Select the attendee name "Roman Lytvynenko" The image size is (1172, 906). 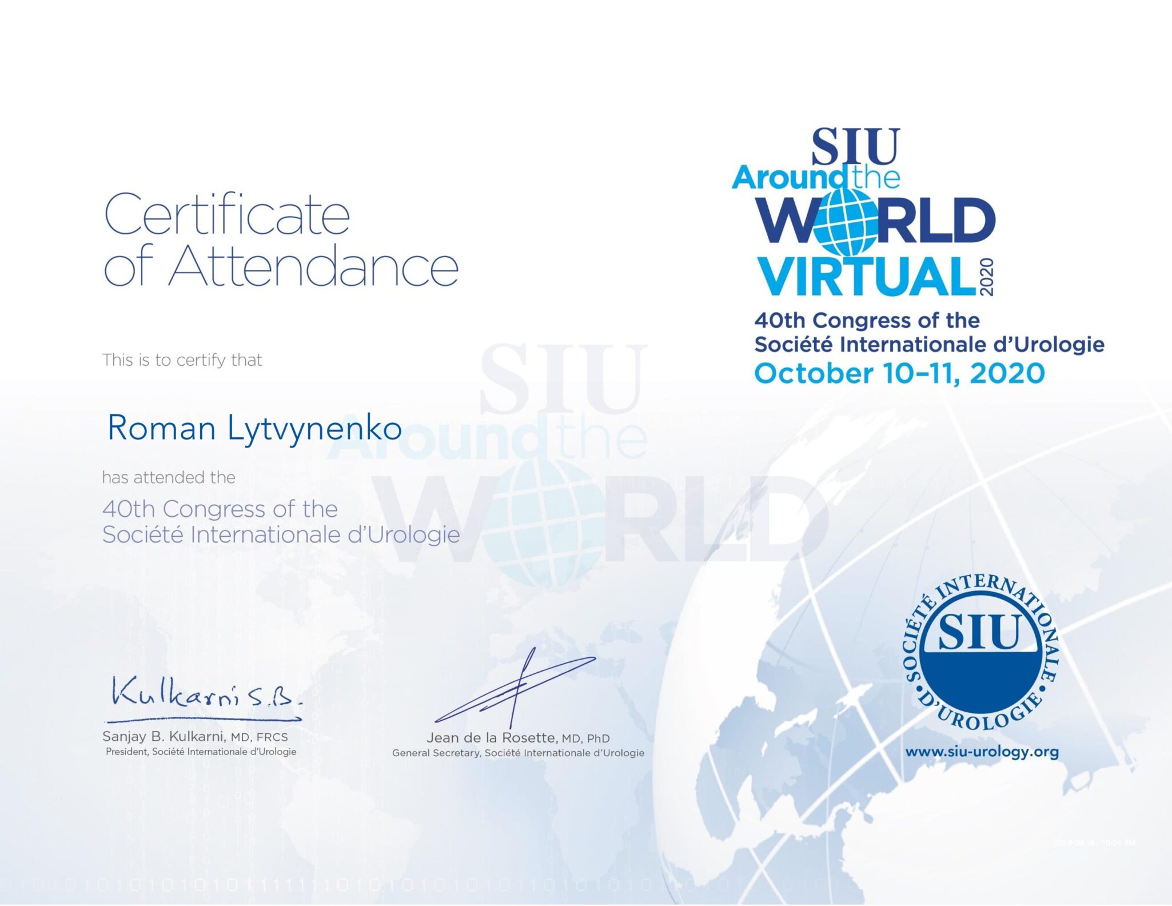pyautogui.click(x=254, y=429)
